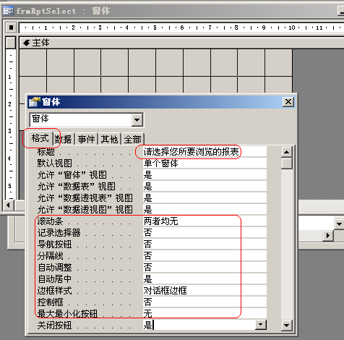Click the background window down arrow button
Screen dimensions: 344x340
[x=339, y=224]
